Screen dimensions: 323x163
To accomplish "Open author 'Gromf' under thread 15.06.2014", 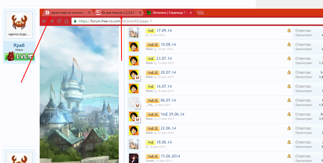I will [x=150, y=161].
